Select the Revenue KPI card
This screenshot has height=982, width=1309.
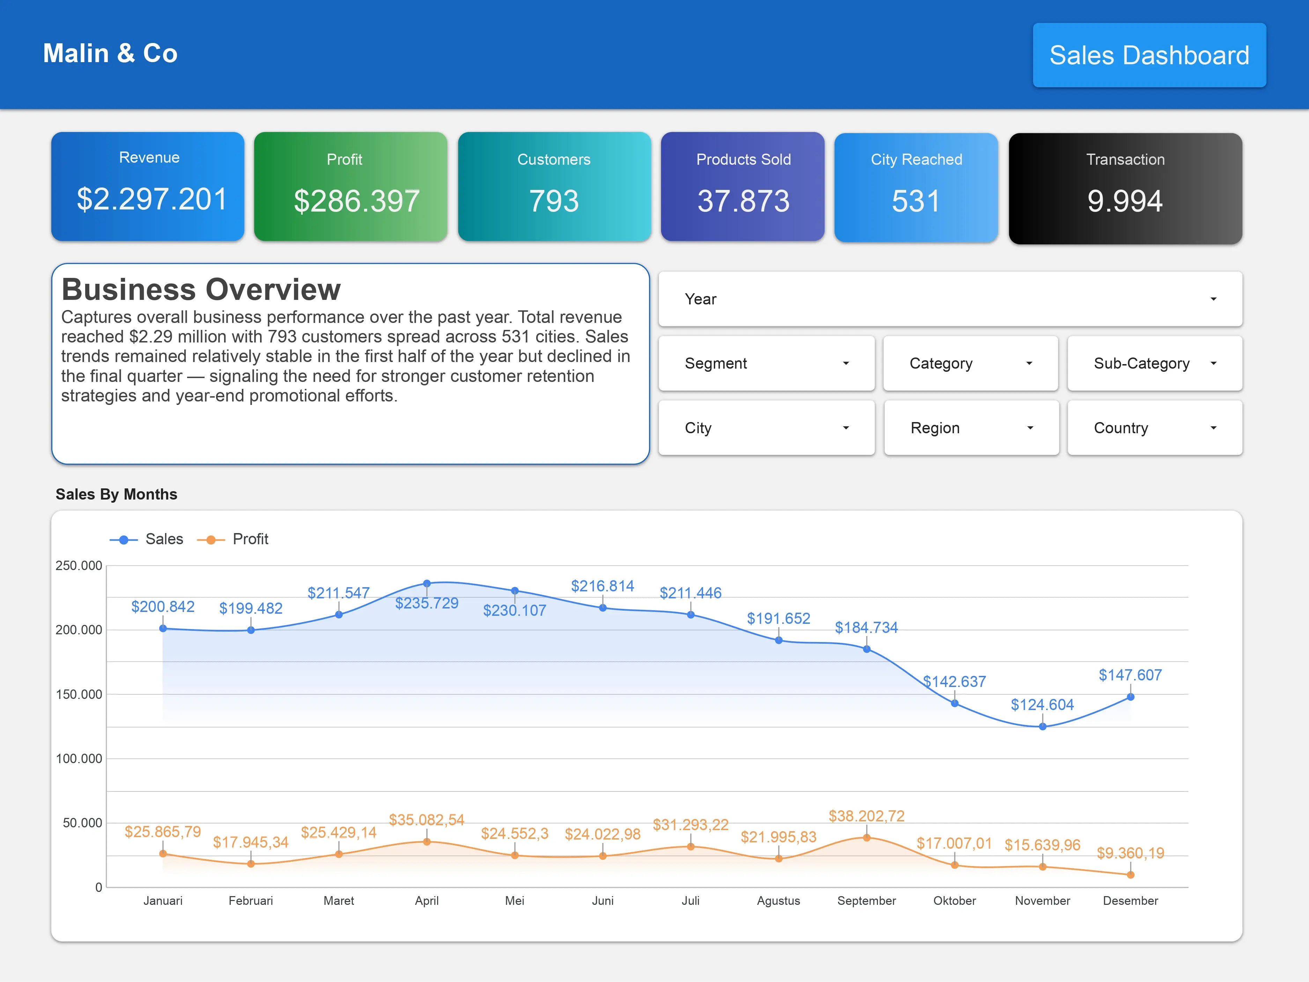[147, 186]
